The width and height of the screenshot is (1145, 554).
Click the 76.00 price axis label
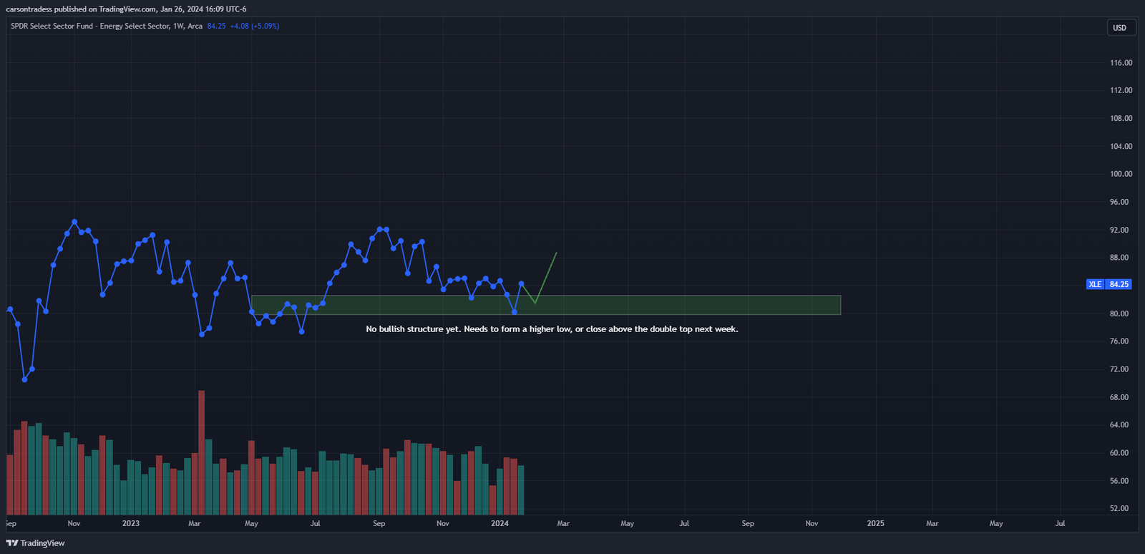pyautogui.click(x=1119, y=341)
